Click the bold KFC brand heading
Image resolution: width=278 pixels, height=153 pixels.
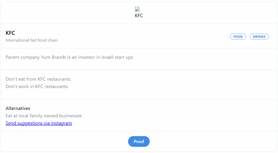(10, 33)
